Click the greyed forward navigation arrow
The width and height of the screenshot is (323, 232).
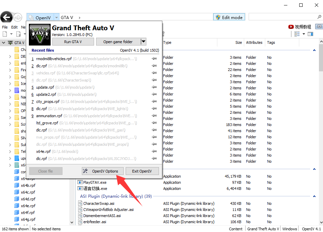18,18
